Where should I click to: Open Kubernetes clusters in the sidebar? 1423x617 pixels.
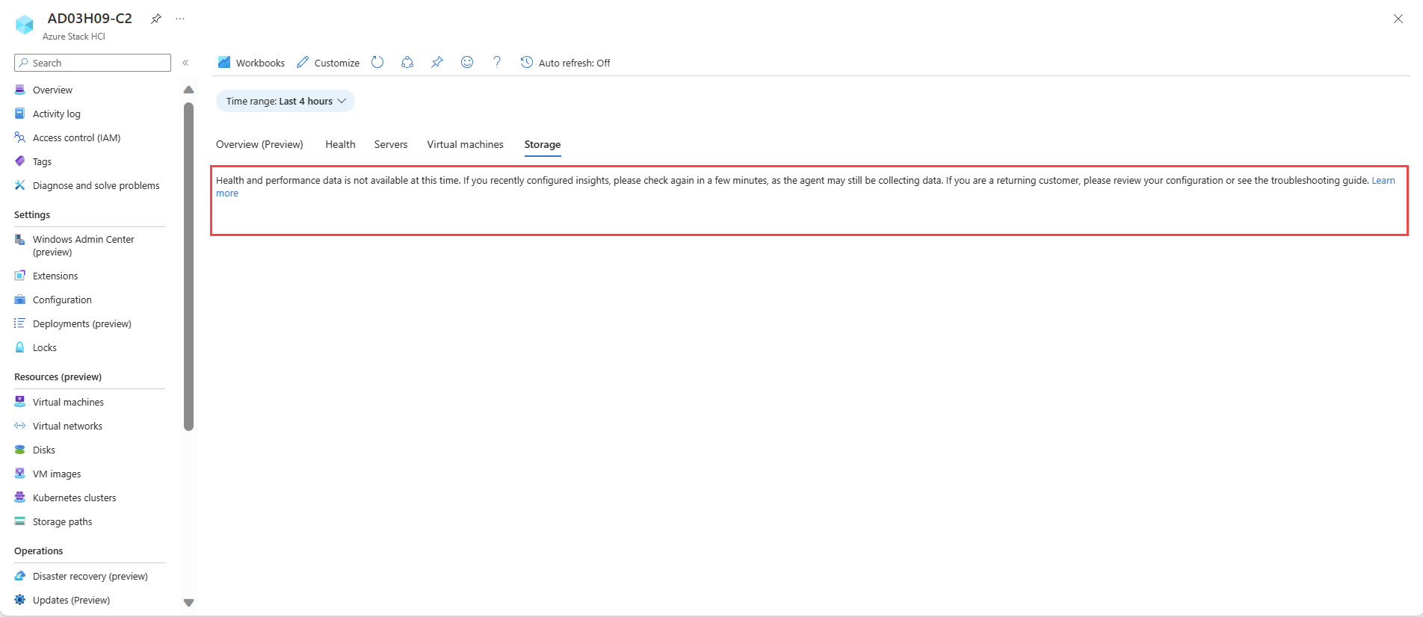(x=74, y=497)
